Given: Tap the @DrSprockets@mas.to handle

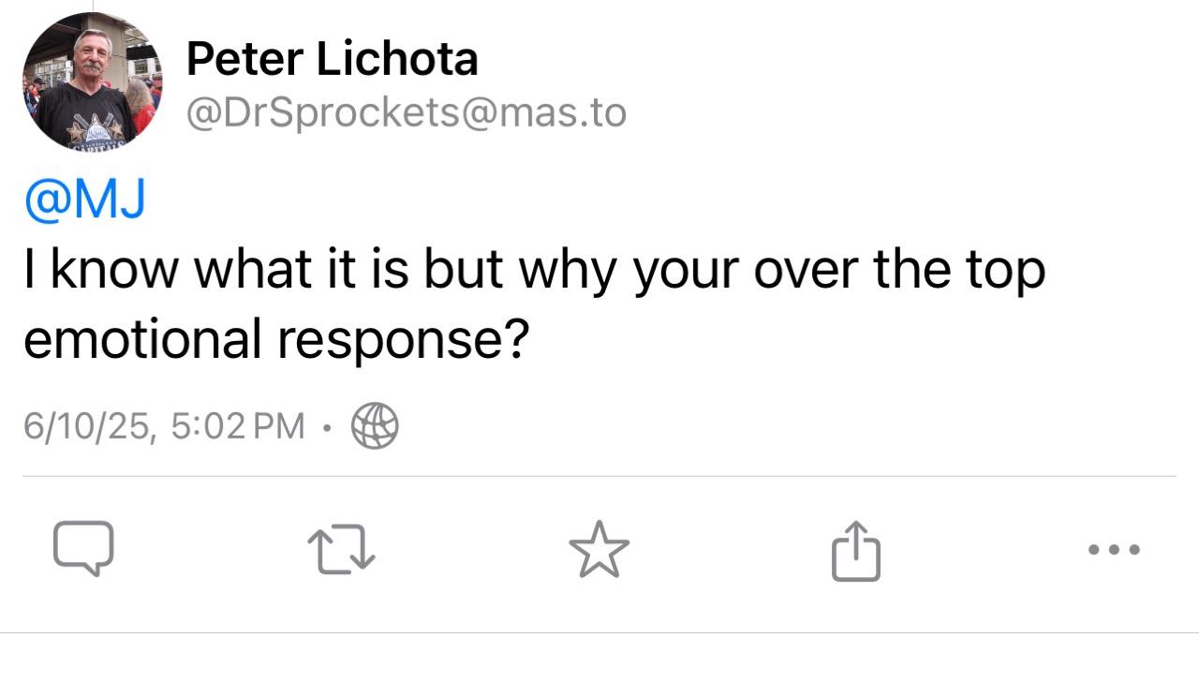Looking at the screenshot, I should (x=407, y=113).
